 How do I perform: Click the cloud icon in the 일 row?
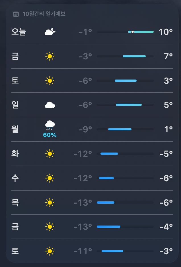point(50,105)
